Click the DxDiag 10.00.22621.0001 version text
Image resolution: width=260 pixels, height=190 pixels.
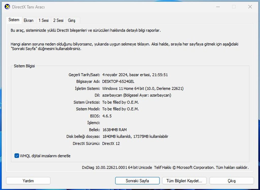(x=117, y=167)
